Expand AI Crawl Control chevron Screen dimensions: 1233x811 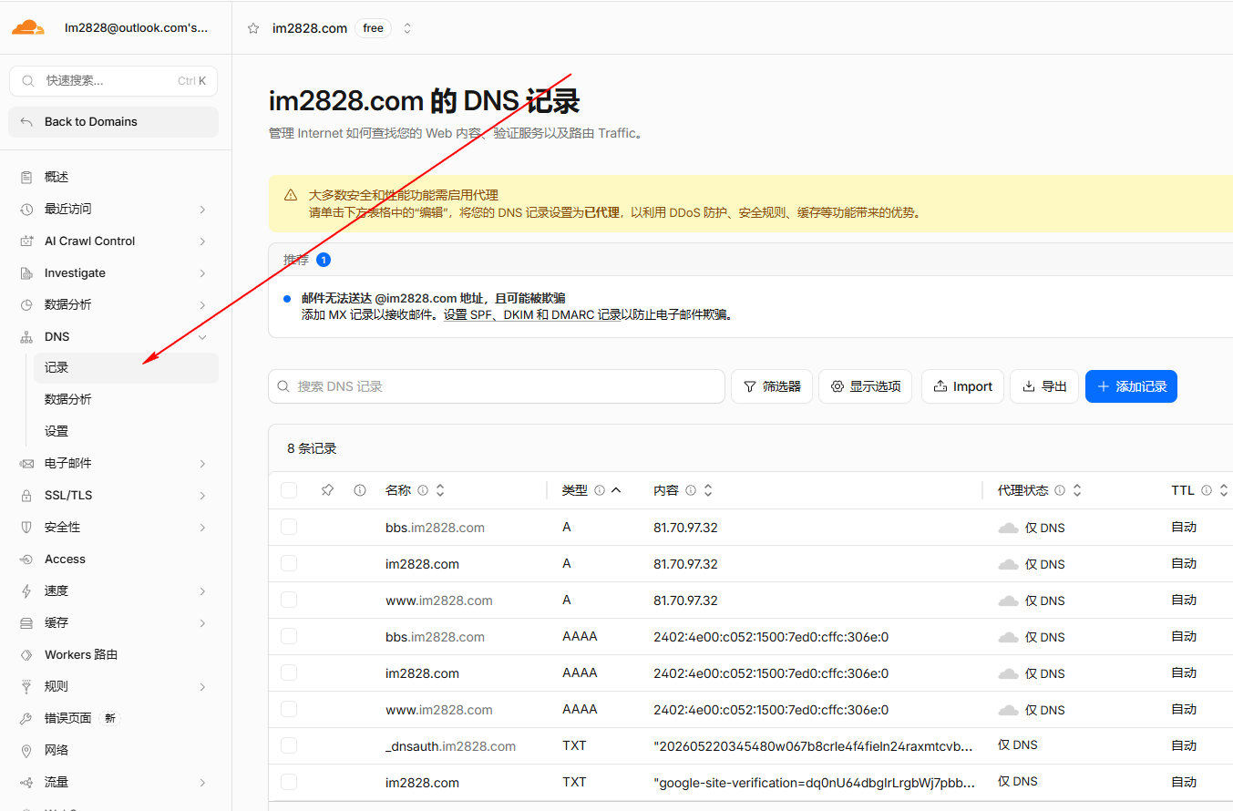click(202, 241)
